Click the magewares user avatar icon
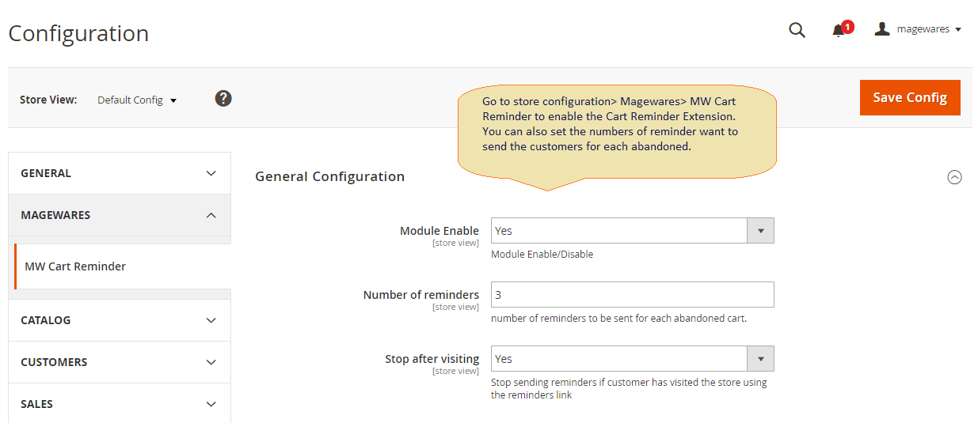The width and height of the screenshot is (978, 423). pos(882,29)
